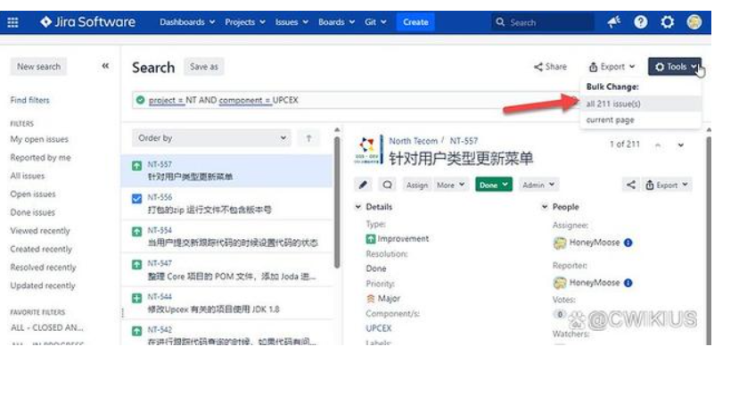Click the valid JQL green check icon
739x413 pixels.
141,100
